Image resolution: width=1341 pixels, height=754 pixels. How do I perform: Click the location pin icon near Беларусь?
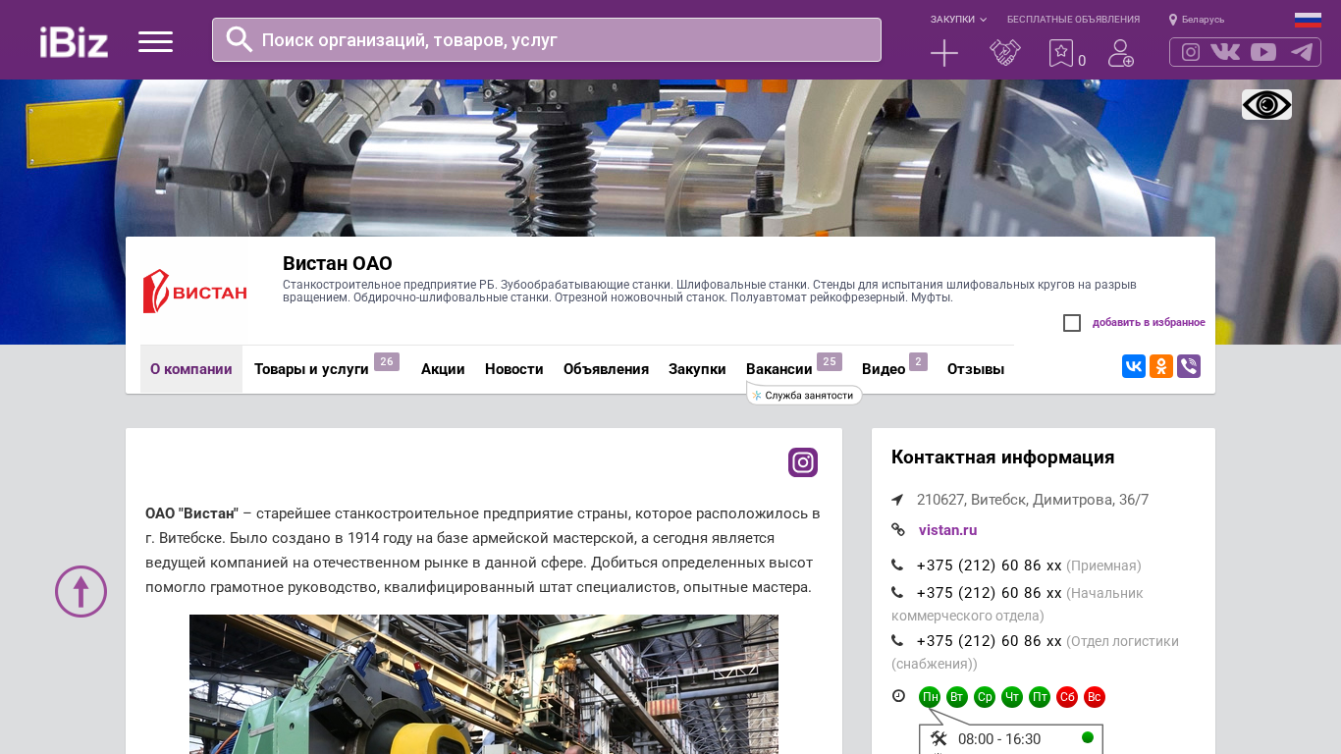pos(1173,20)
